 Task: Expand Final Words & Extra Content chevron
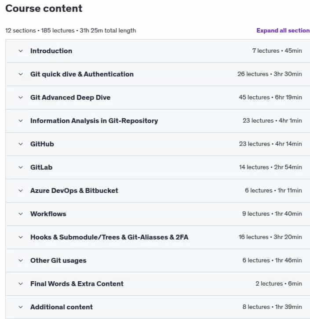(21, 284)
